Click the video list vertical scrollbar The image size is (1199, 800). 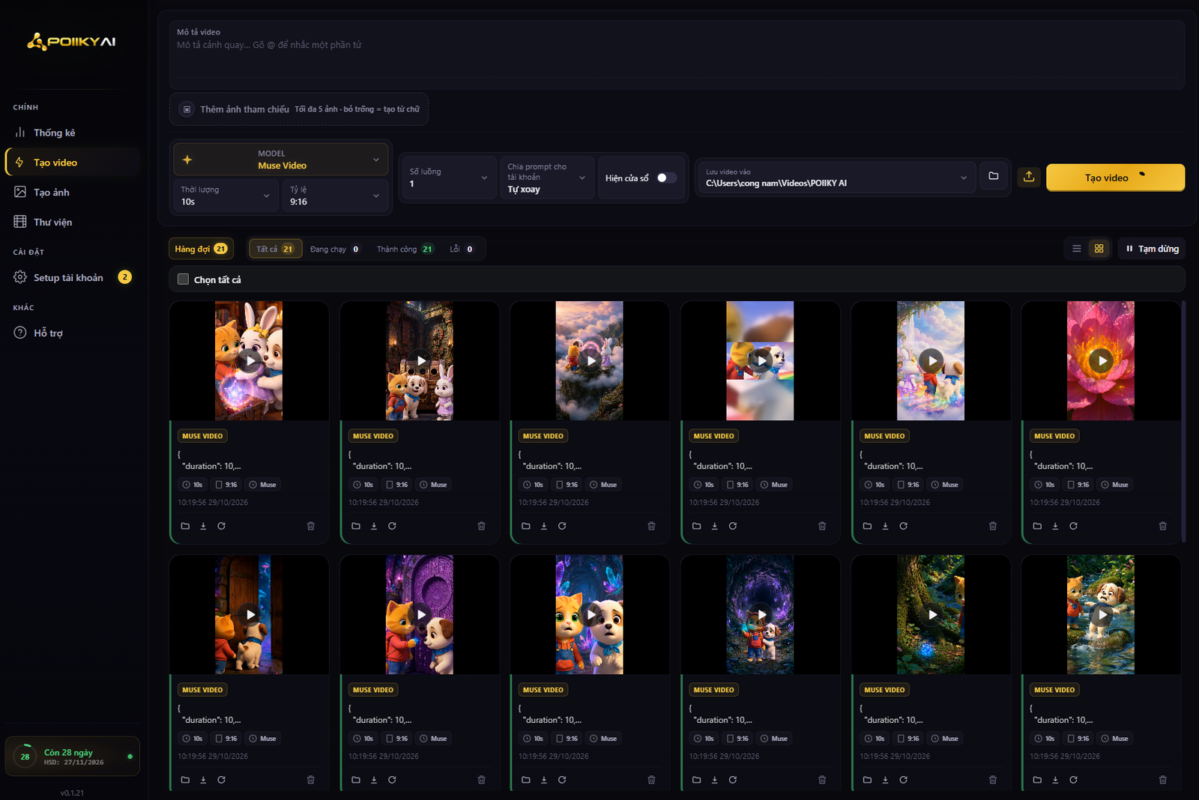[x=1183, y=421]
